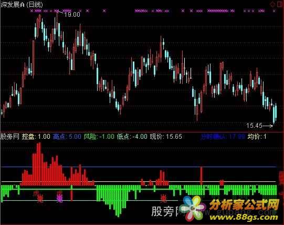Select the 控盘 1.00 indicator value
Image resolution: width=284 pixels, height=225 pixels.
[36, 137]
